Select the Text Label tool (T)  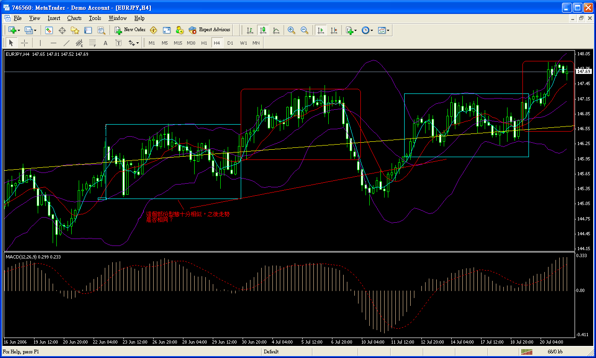119,43
